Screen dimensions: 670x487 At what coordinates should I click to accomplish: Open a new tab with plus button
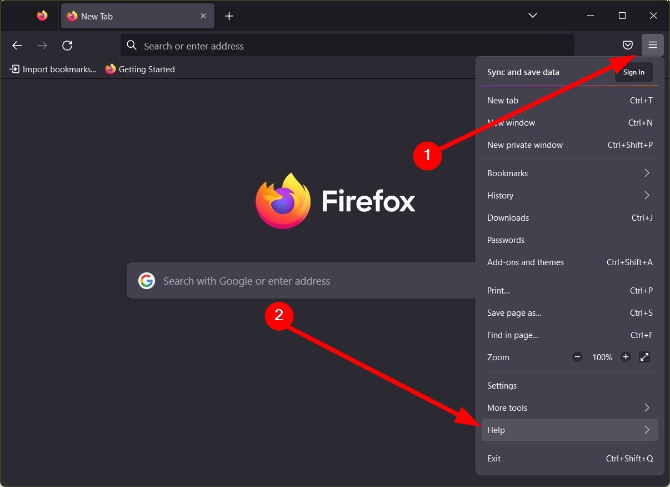[229, 16]
